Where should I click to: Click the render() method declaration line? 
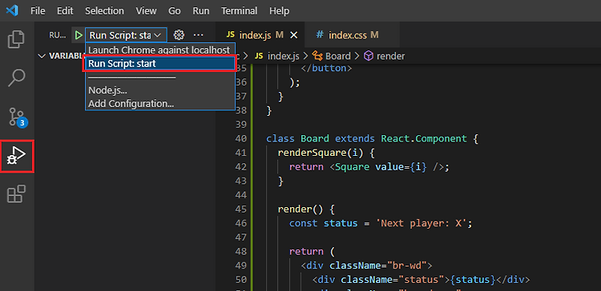[x=307, y=209]
